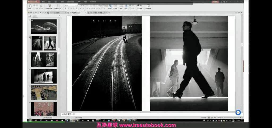Click the Cut scissors icon
Image resolution: width=272 pixels, height=128 pixels.
tap(34, 5)
